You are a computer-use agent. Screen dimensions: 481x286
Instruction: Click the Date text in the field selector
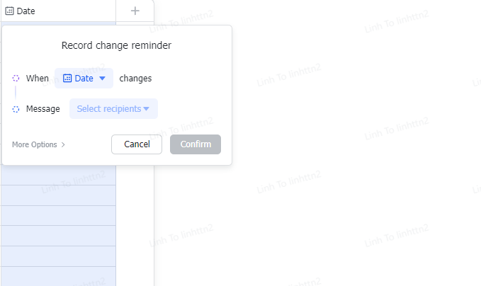pyautogui.click(x=84, y=79)
